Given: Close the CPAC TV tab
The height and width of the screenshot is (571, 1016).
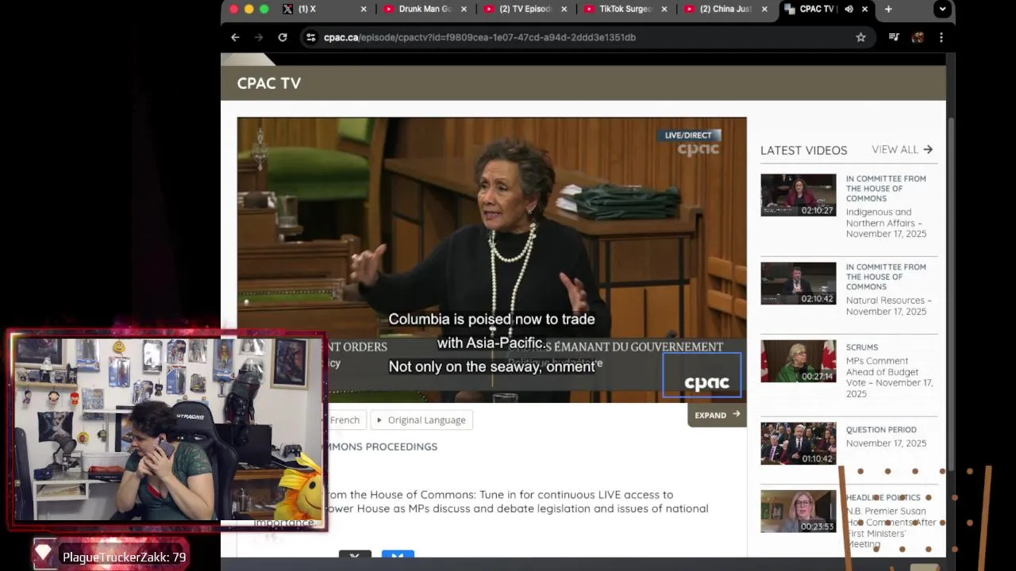Looking at the screenshot, I should coord(864,9).
